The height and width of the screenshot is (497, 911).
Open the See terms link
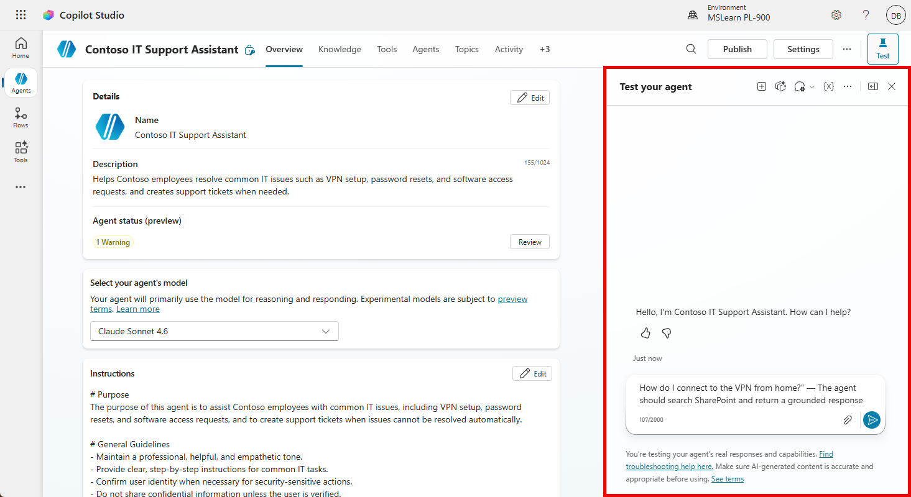728,479
